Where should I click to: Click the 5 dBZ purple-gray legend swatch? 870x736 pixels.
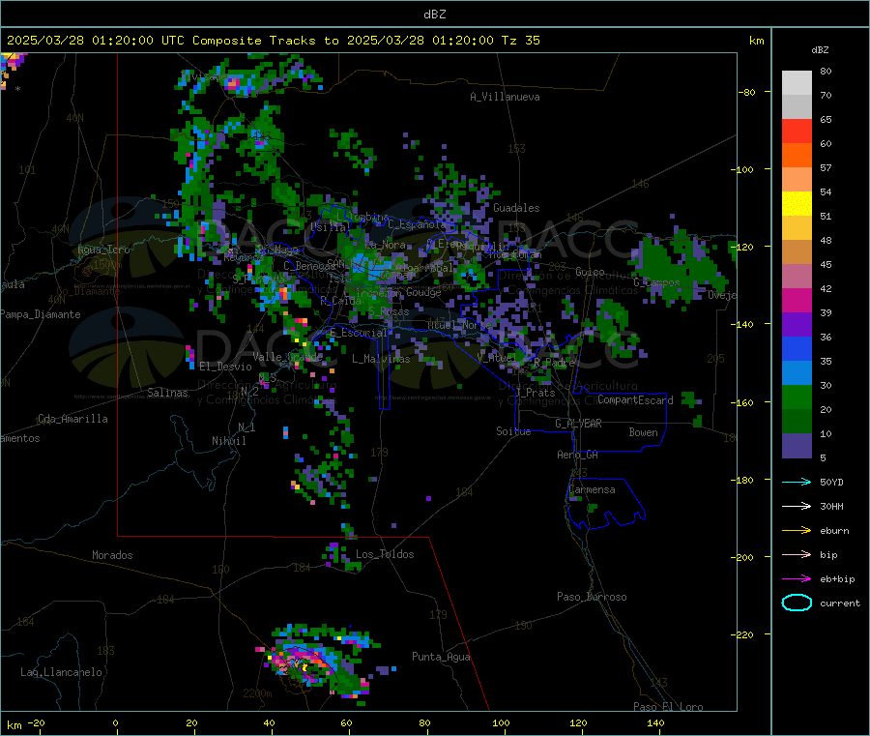pos(797,446)
